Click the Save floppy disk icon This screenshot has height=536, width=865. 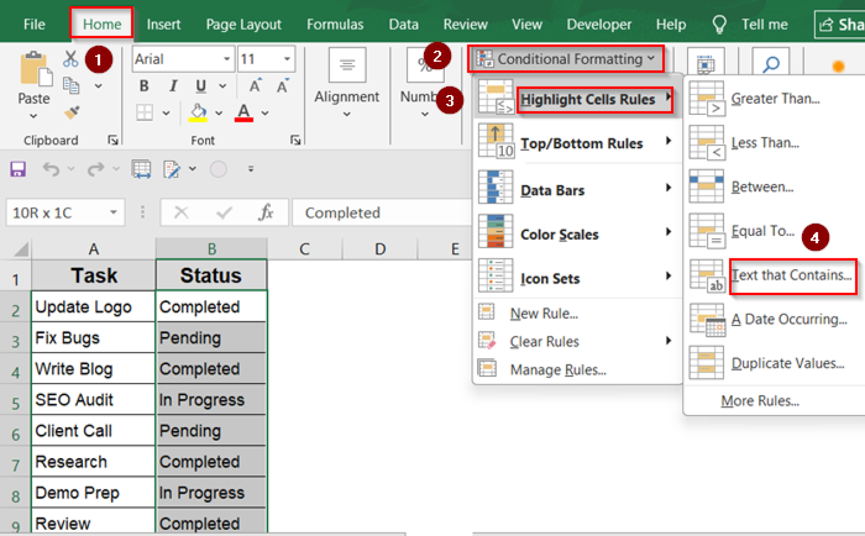pyautogui.click(x=18, y=169)
